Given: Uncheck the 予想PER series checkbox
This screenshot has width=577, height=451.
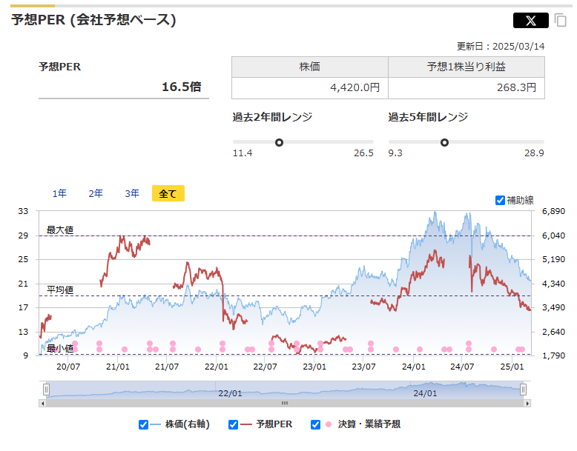Looking at the screenshot, I should click(x=233, y=424).
